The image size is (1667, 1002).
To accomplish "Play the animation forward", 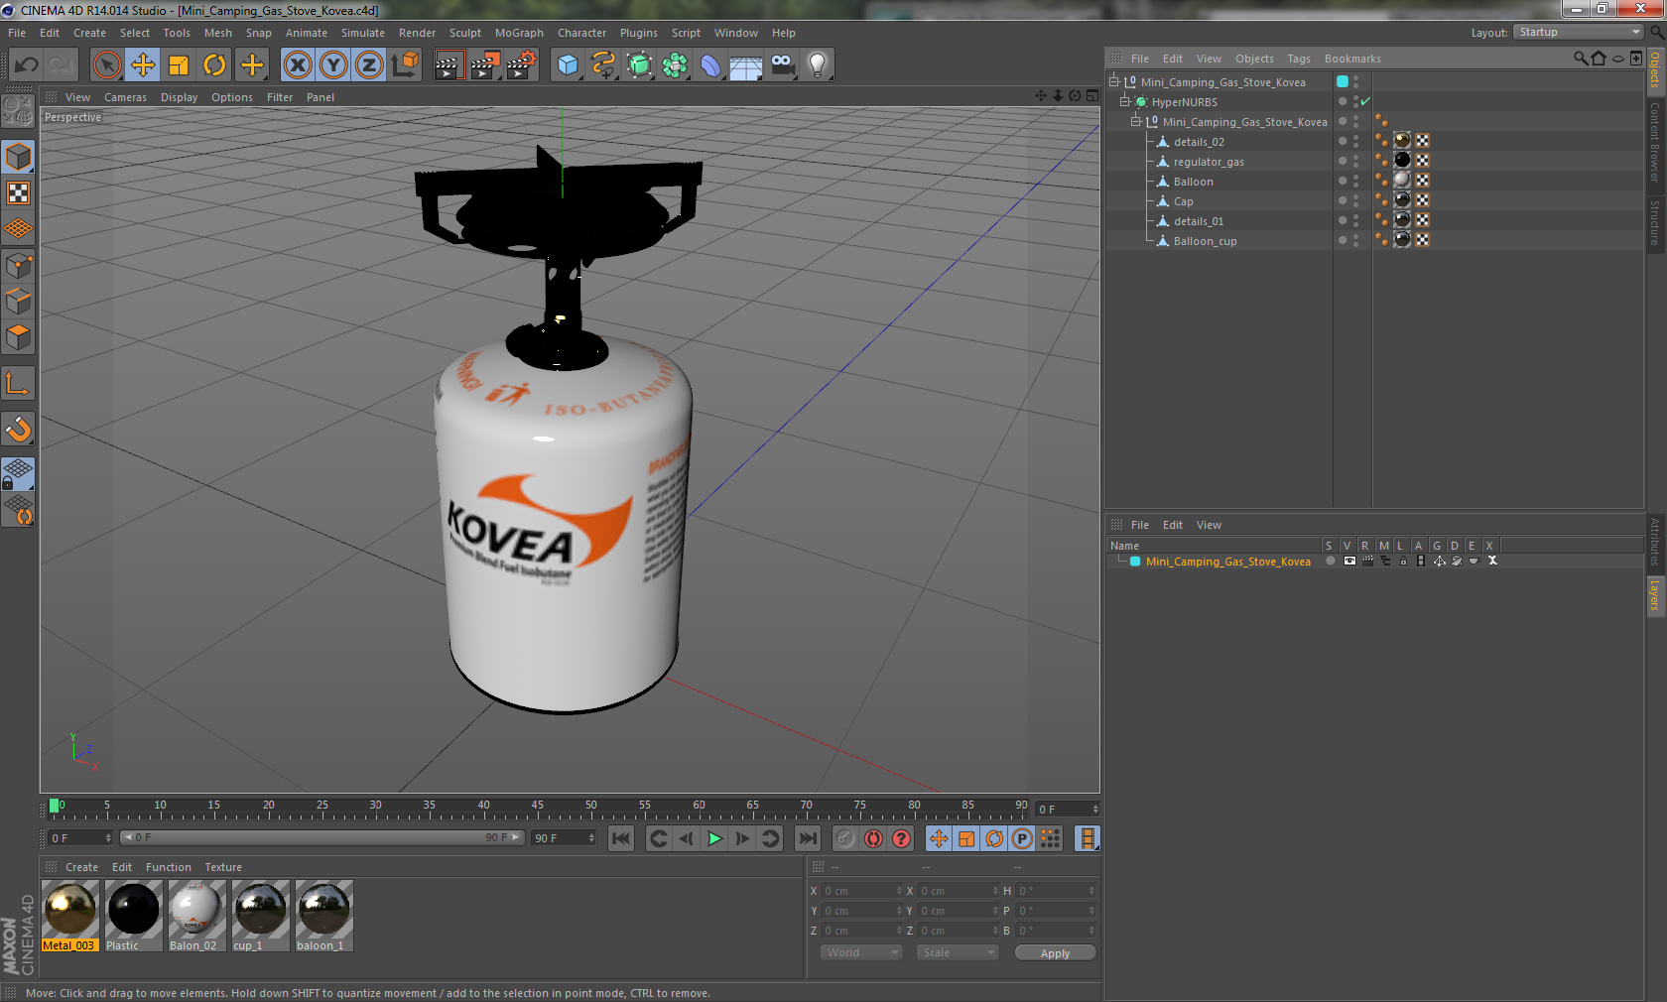I will [714, 838].
